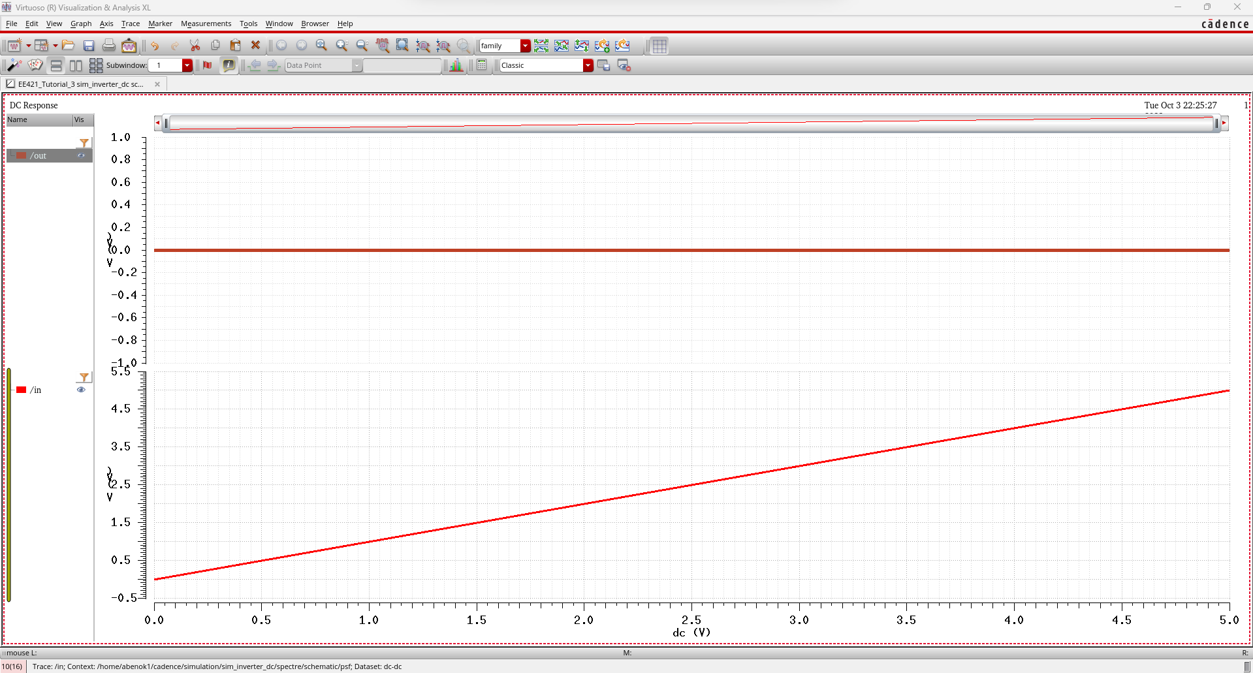Open the Graph menu
Image resolution: width=1253 pixels, height=673 pixels.
point(81,23)
